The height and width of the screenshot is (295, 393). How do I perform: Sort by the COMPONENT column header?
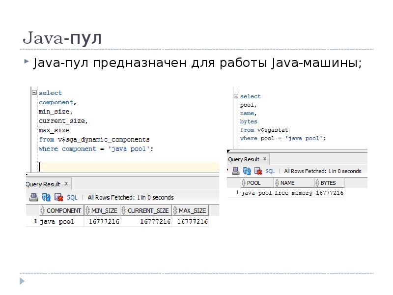62,210
